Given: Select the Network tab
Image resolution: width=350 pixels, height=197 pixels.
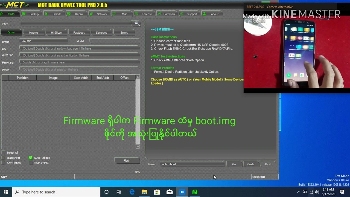Looking at the screenshot, I should 99,14.
